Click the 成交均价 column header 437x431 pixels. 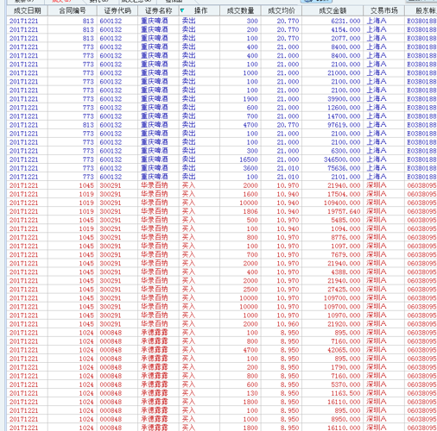[282, 10]
